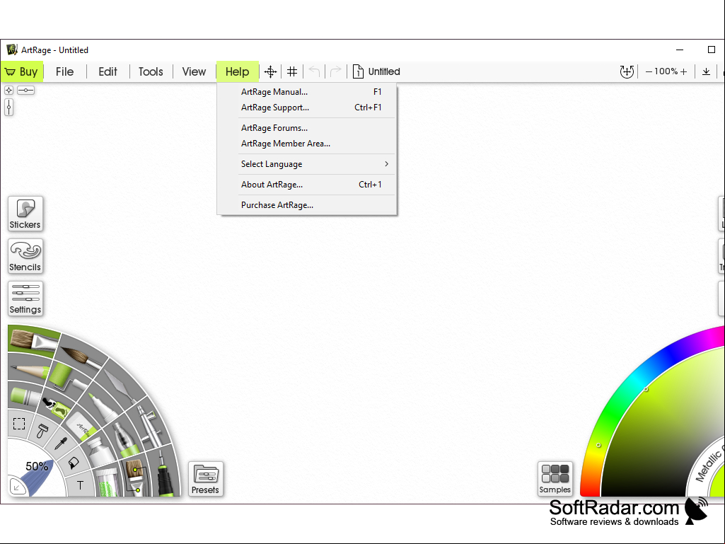Close the highlighted Help menu
This screenshot has height=544, width=725.
(237, 71)
